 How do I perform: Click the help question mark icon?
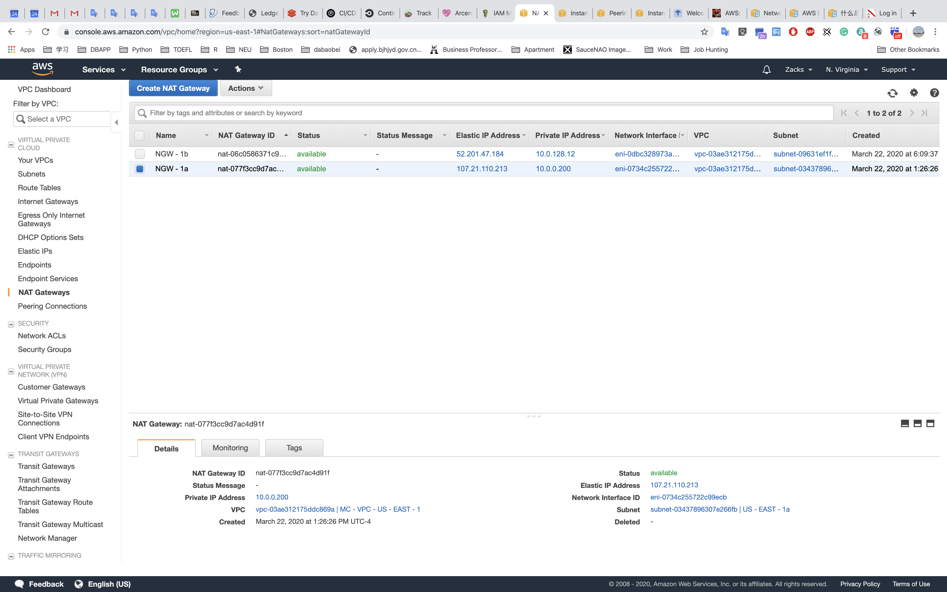pos(935,93)
